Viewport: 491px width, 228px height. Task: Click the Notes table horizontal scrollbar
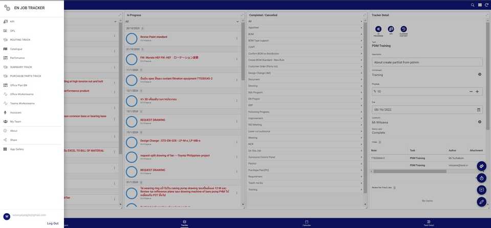(410, 171)
